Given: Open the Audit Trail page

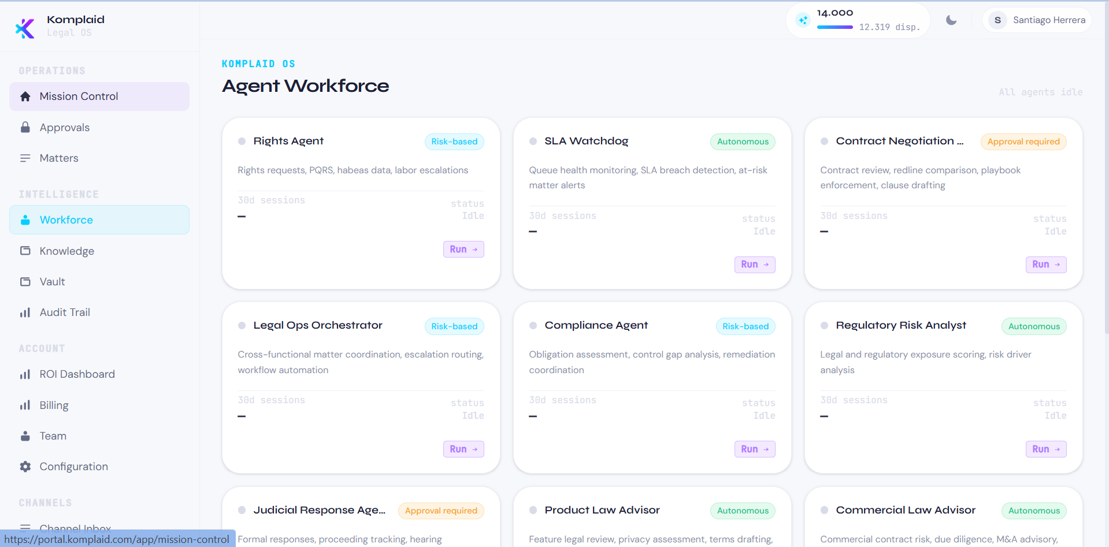Looking at the screenshot, I should click(99, 312).
